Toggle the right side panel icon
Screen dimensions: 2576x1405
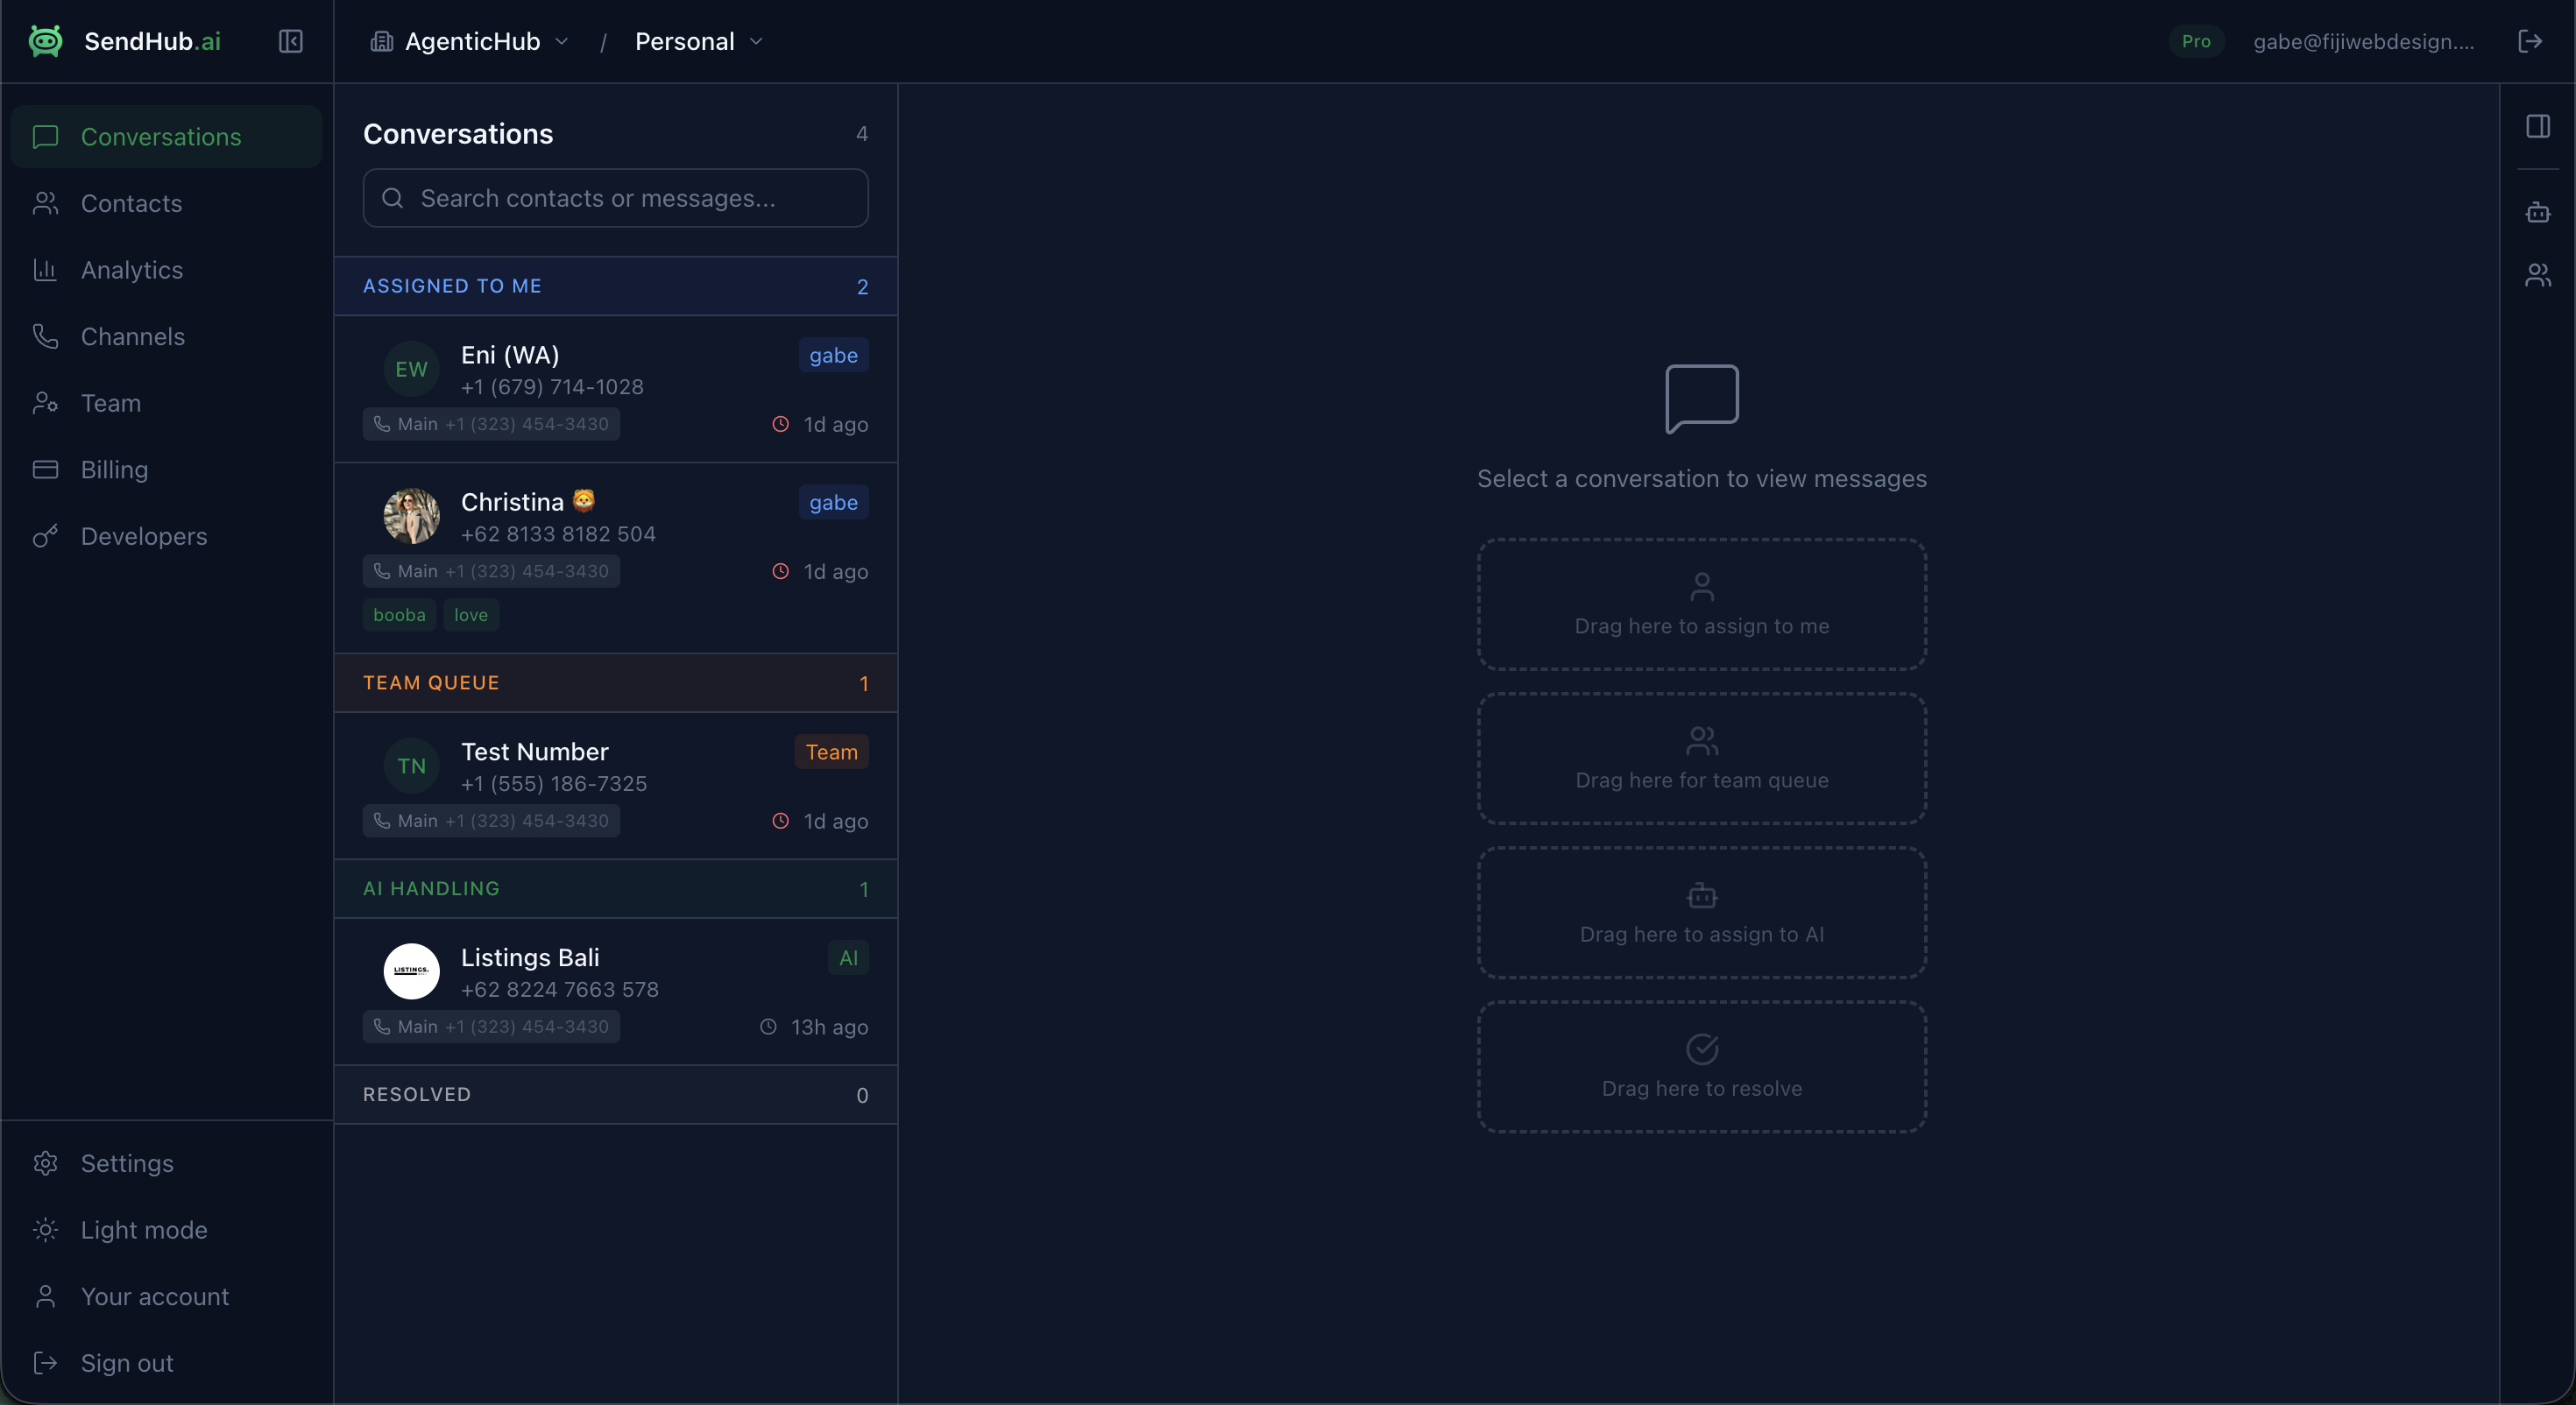click(2537, 126)
